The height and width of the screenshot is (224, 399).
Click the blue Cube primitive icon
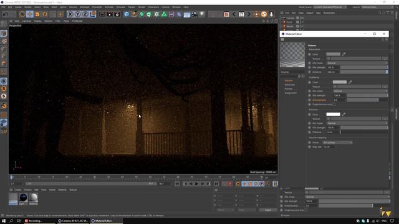(127, 14)
